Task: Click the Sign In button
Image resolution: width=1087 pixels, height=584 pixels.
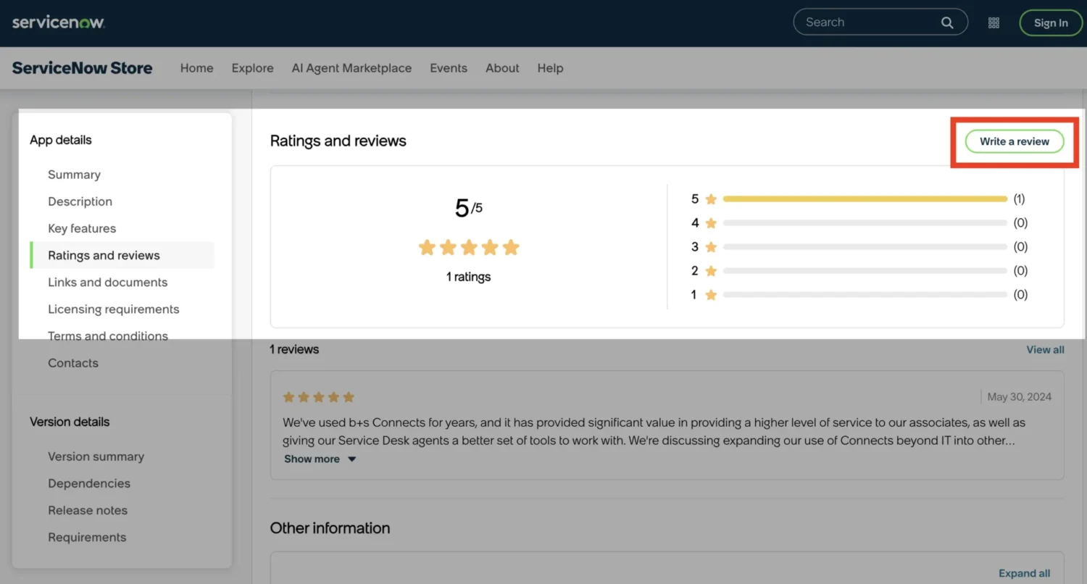Action: (1051, 22)
